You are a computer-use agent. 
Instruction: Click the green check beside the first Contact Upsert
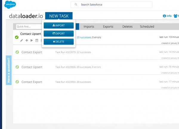click(x=17, y=37)
